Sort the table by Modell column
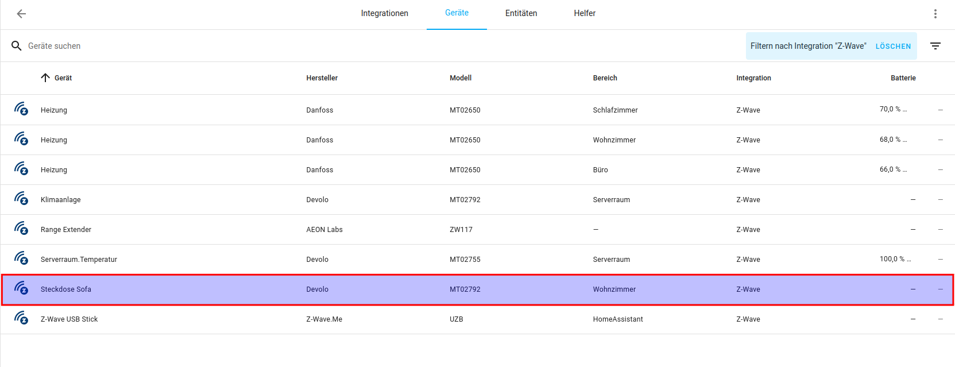 point(460,78)
